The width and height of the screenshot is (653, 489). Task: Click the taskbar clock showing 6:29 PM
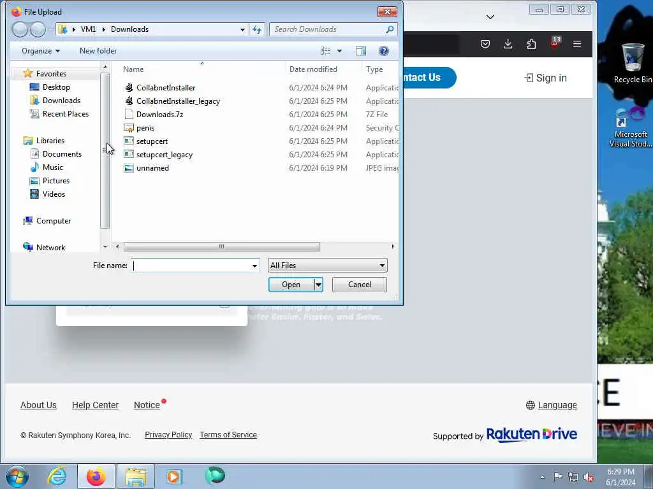(x=620, y=477)
